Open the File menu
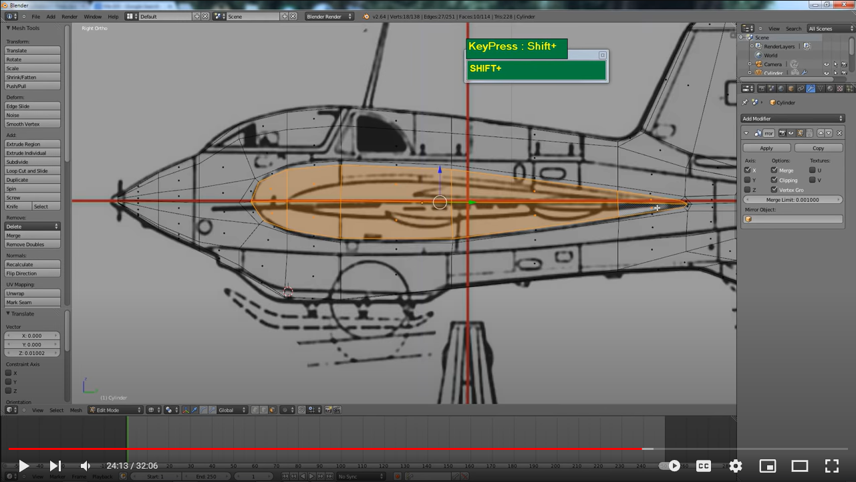 [x=35, y=16]
